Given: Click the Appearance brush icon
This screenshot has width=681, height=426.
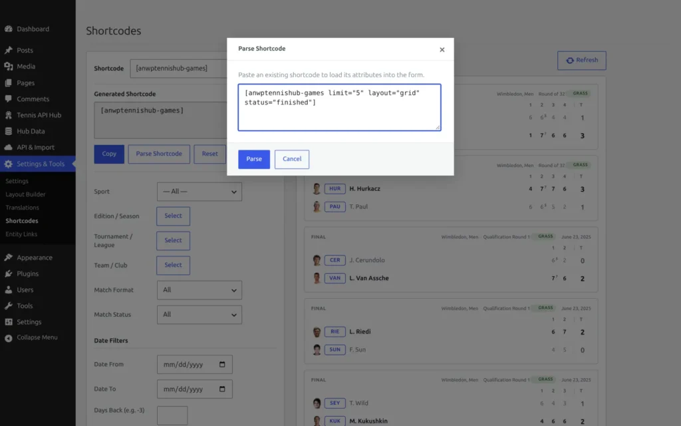Looking at the screenshot, I should coord(8,258).
